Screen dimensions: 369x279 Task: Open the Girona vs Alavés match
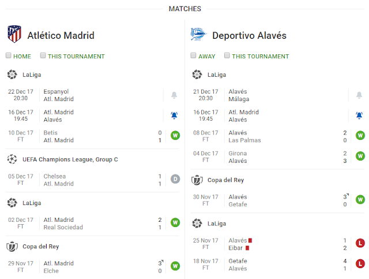271,157
